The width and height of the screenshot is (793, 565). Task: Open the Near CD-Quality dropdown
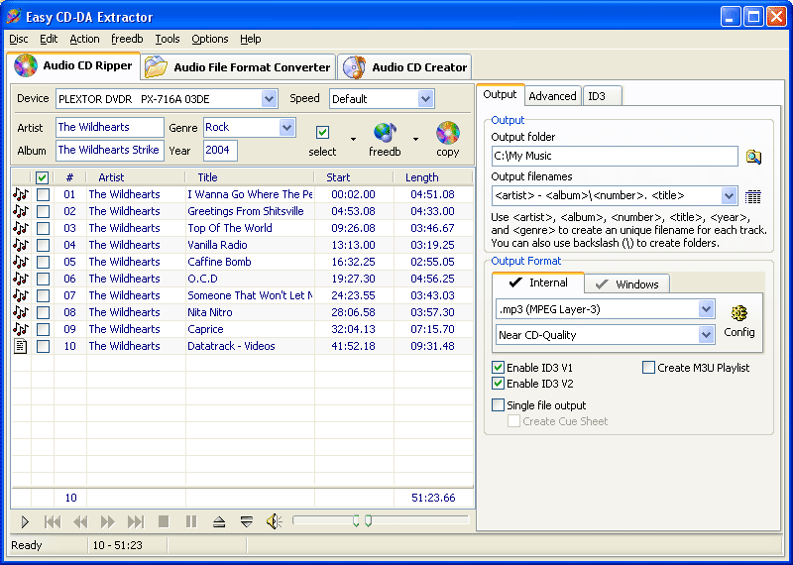pos(706,334)
